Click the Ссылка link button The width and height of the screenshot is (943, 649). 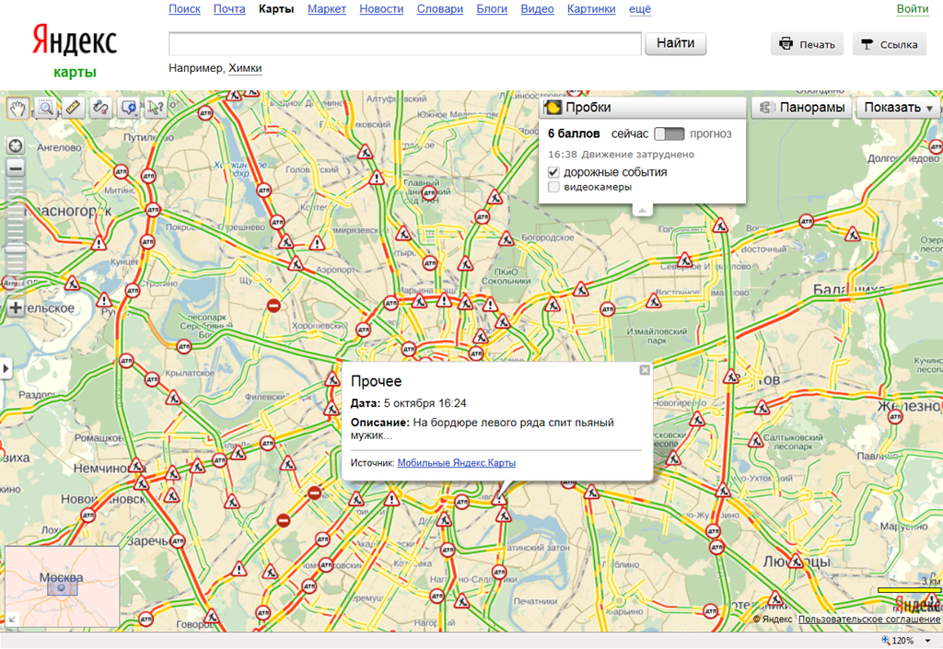[x=889, y=44]
